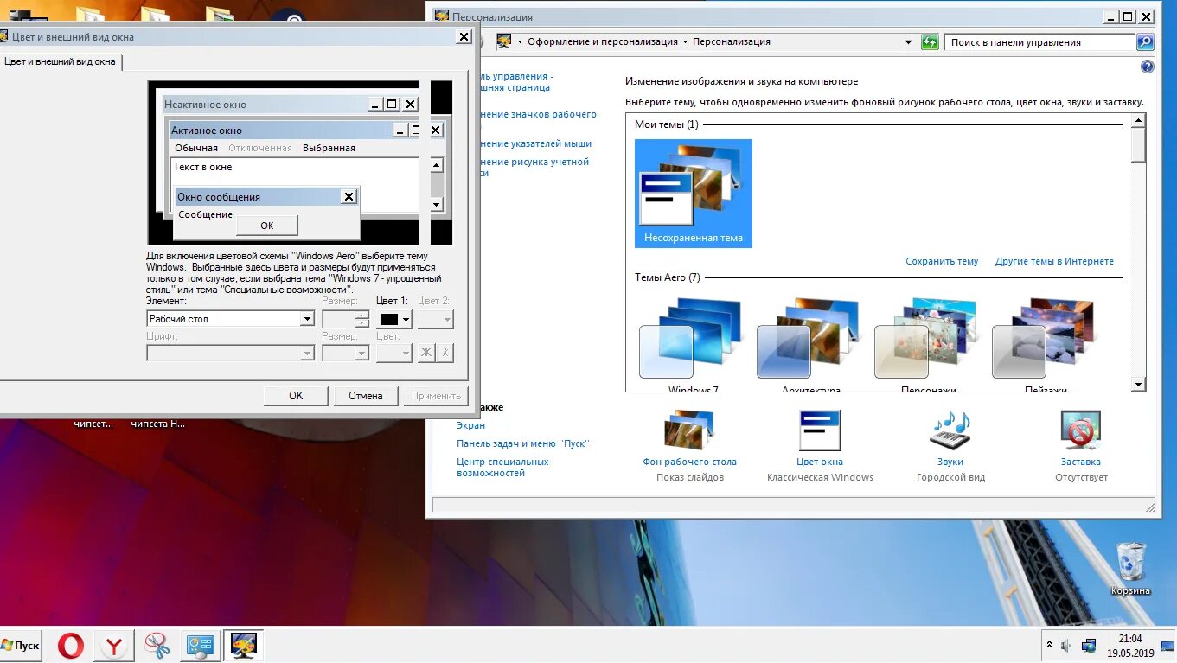The height and width of the screenshot is (663, 1177).
Task: Click the Активное окно preview title bar
Action: (281, 131)
